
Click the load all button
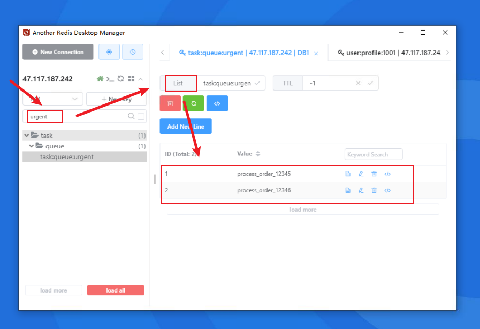[x=116, y=290]
